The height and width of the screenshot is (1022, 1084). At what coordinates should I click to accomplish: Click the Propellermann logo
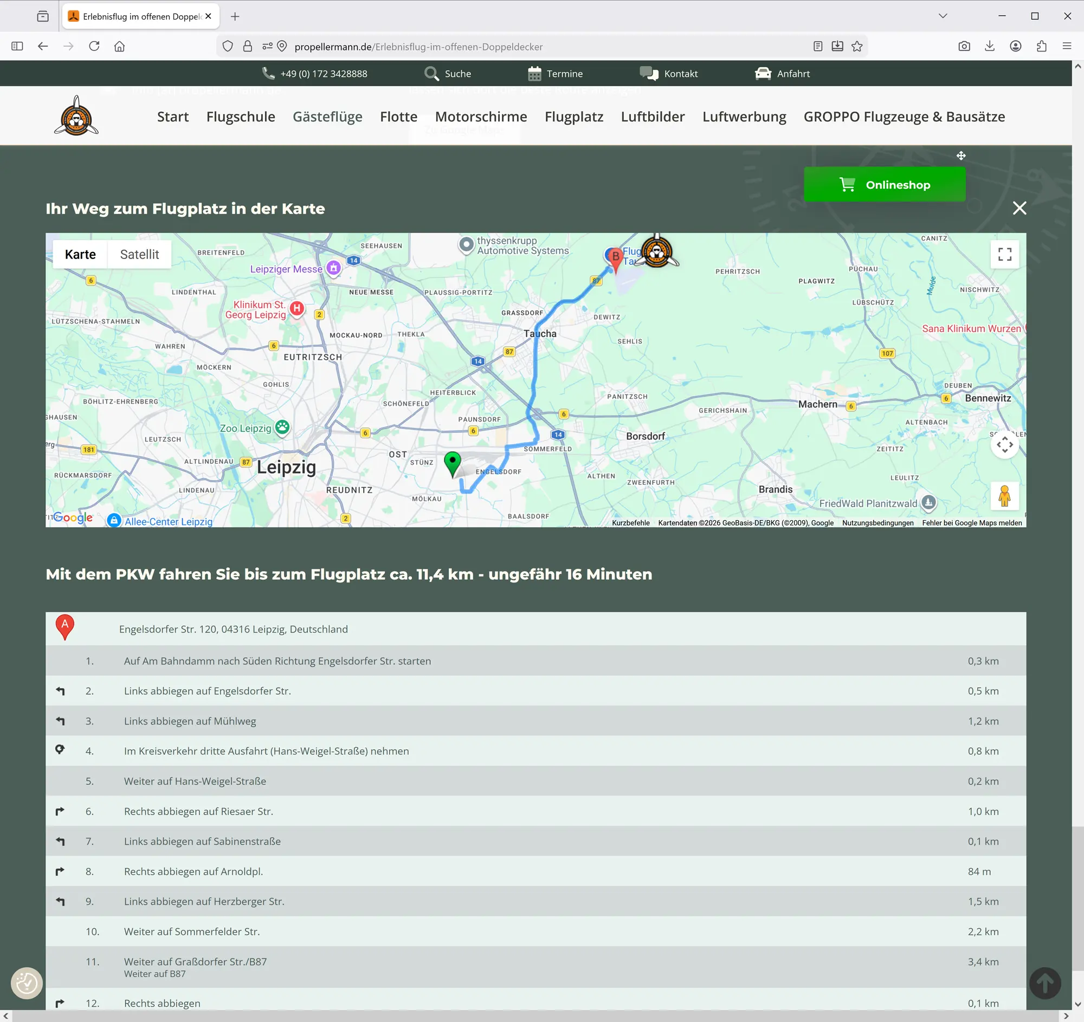(x=76, y=115)
